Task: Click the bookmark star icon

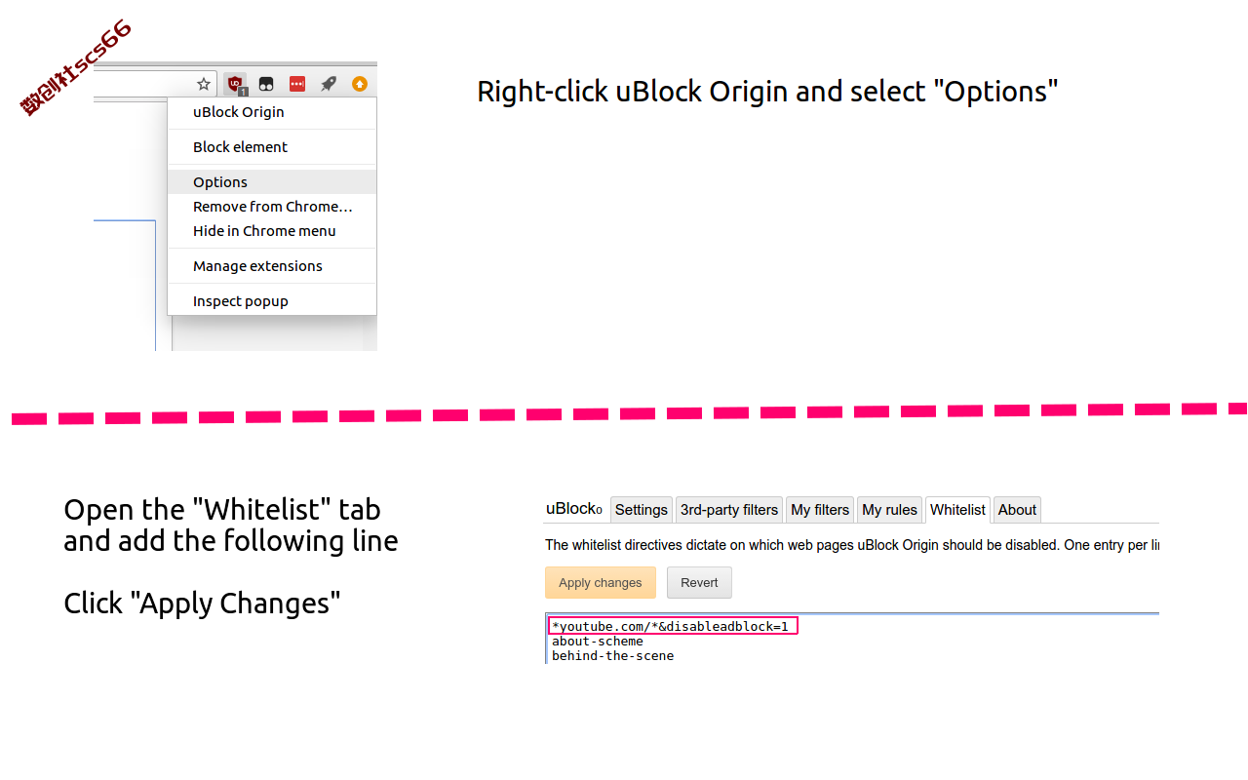Action: [203, 84]
